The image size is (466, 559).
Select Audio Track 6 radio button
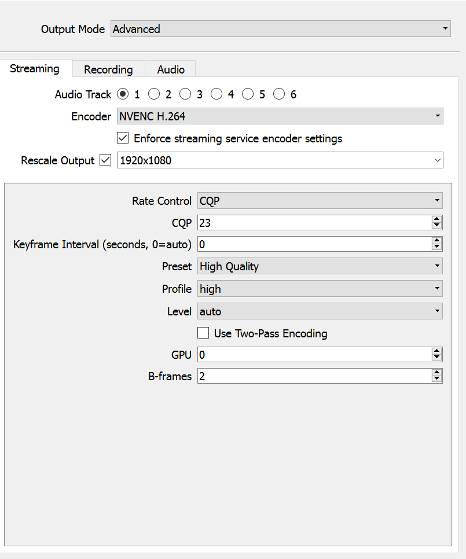click(279, 94)
